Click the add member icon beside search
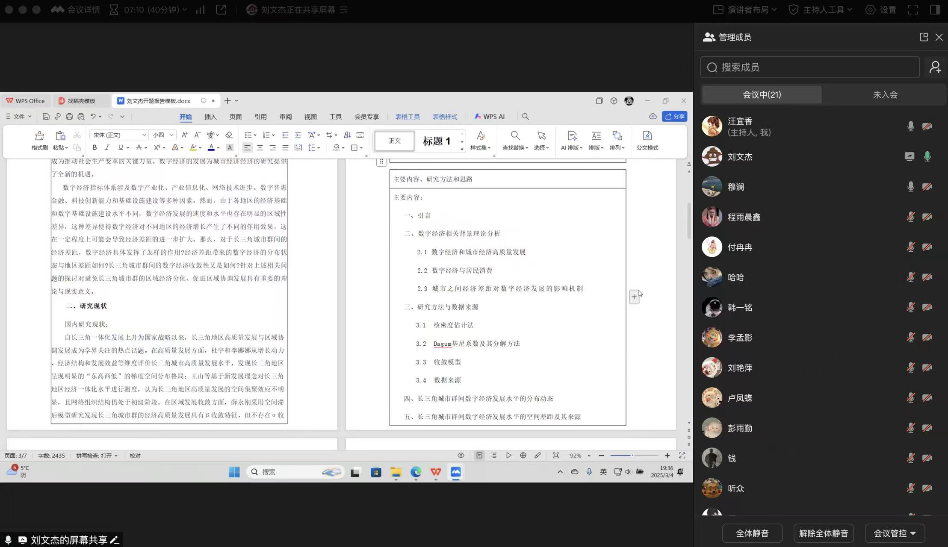This screenshot has height=547, width=948. click(935, 67)
